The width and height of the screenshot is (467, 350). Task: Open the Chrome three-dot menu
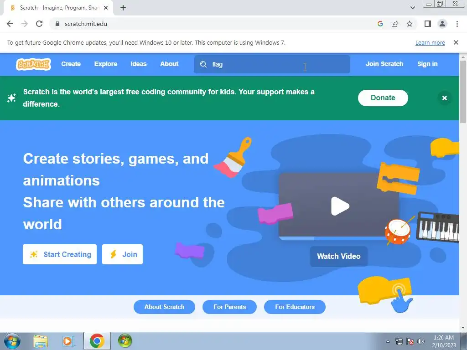(457, 24)
